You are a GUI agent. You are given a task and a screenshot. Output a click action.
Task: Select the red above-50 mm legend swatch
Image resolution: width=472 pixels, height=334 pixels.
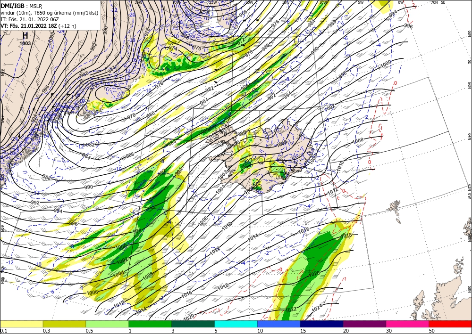click(x=450, y=324)
